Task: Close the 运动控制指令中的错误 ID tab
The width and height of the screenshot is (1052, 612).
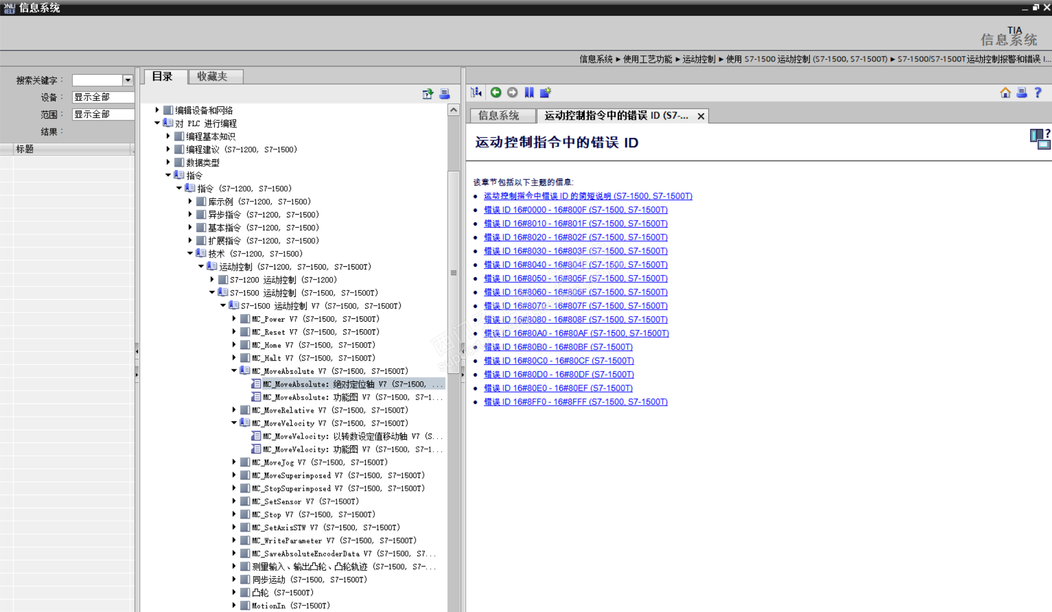Action: tap(701, 116)
